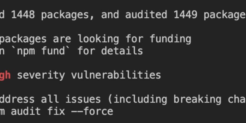Click the word "funding" in the terminal
This screenshot has width=246, height=123.
170,39
